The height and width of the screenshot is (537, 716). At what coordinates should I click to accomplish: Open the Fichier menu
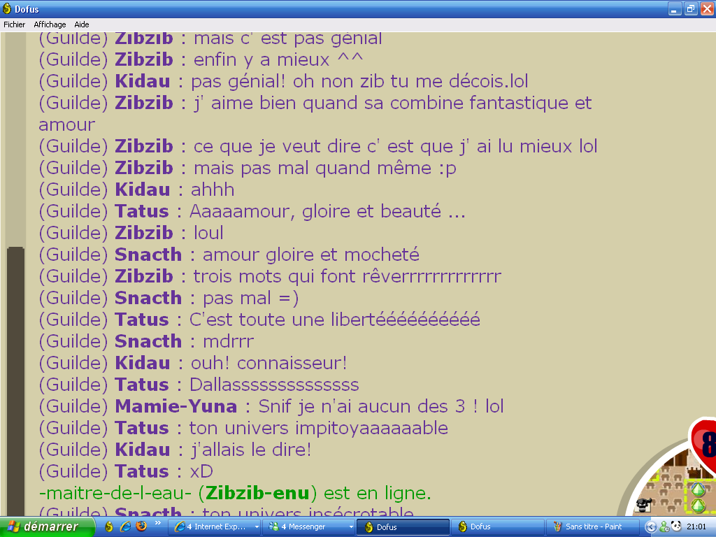tap(15, 24)
